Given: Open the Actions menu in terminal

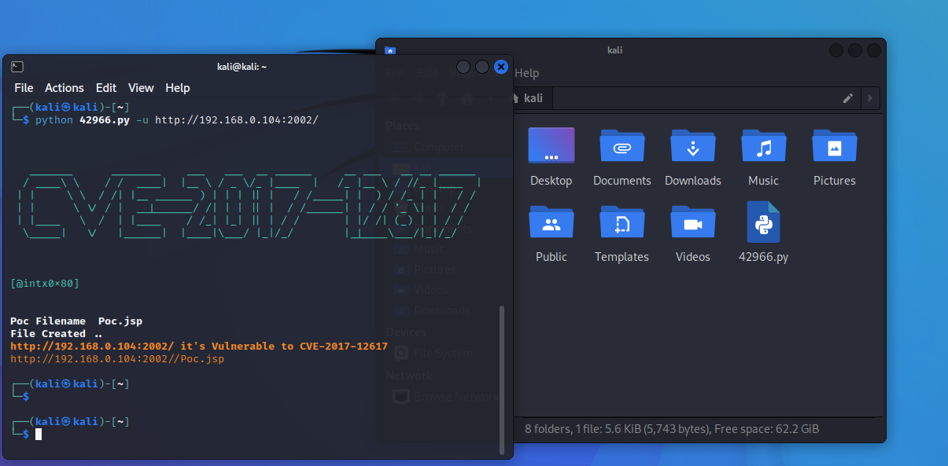Looking at the screenshot, I should (x=65, y=88).
